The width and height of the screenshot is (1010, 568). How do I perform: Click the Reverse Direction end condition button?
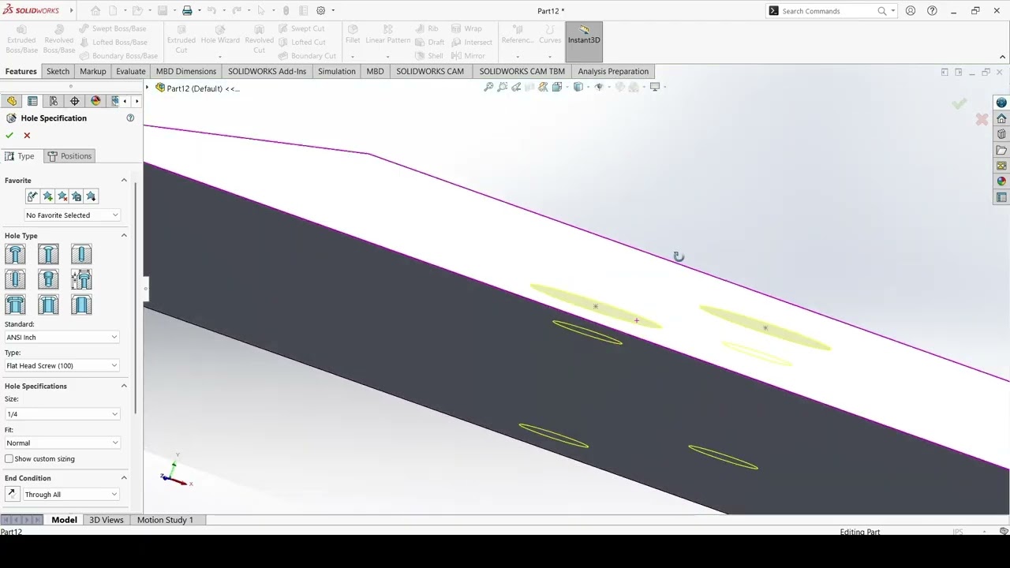pos(11,494)
